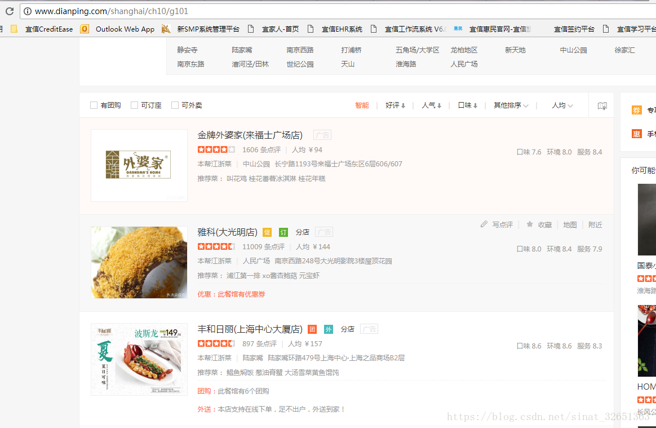
Task: Sort by 好评 descending
Action: pos(396,105)
